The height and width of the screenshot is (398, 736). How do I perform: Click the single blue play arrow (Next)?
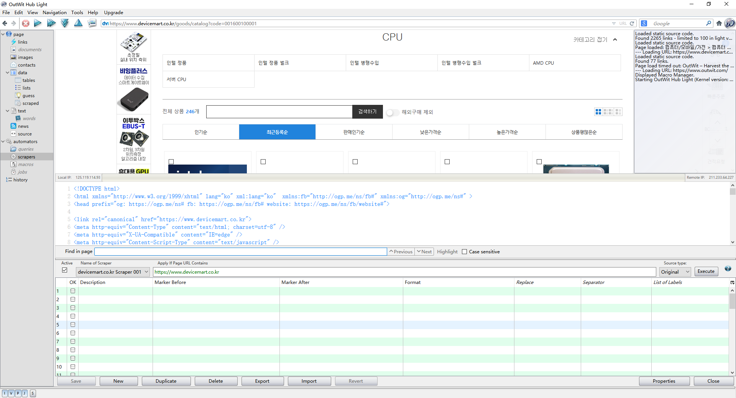point(38,23)
